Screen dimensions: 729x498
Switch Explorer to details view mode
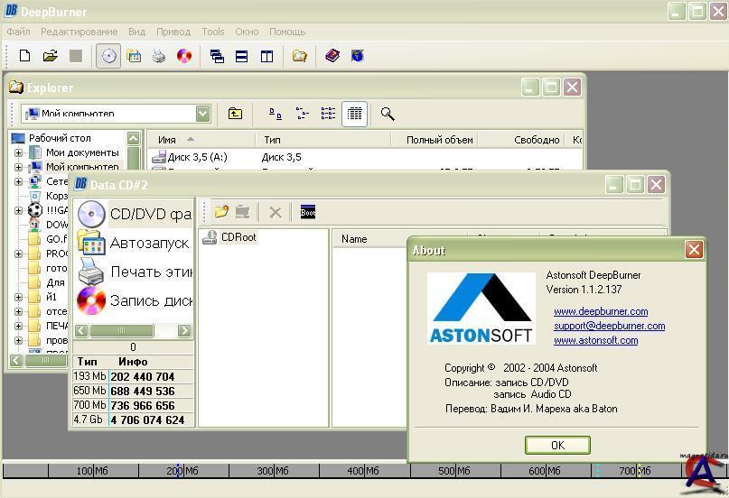click(354, 114)
